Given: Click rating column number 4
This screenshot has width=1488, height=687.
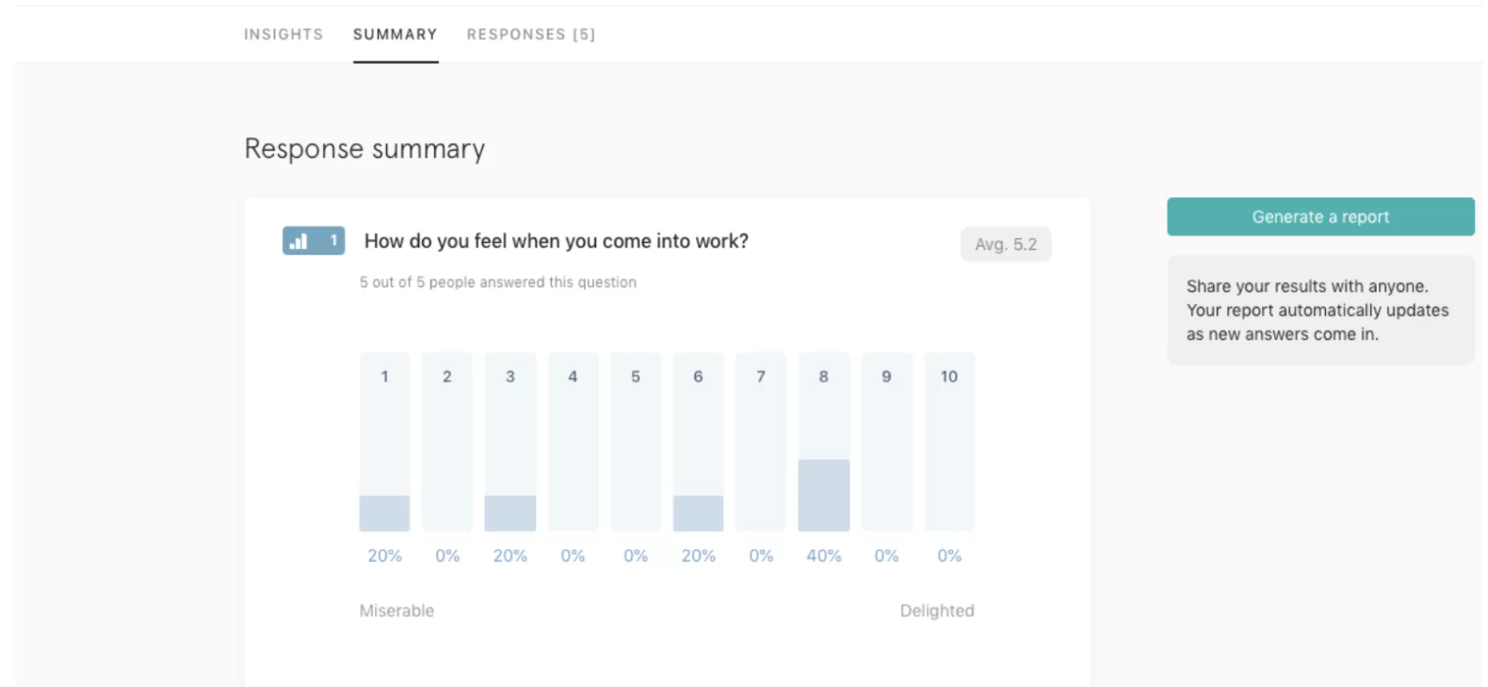Looking at the screenshot, I should click(573, 442).
